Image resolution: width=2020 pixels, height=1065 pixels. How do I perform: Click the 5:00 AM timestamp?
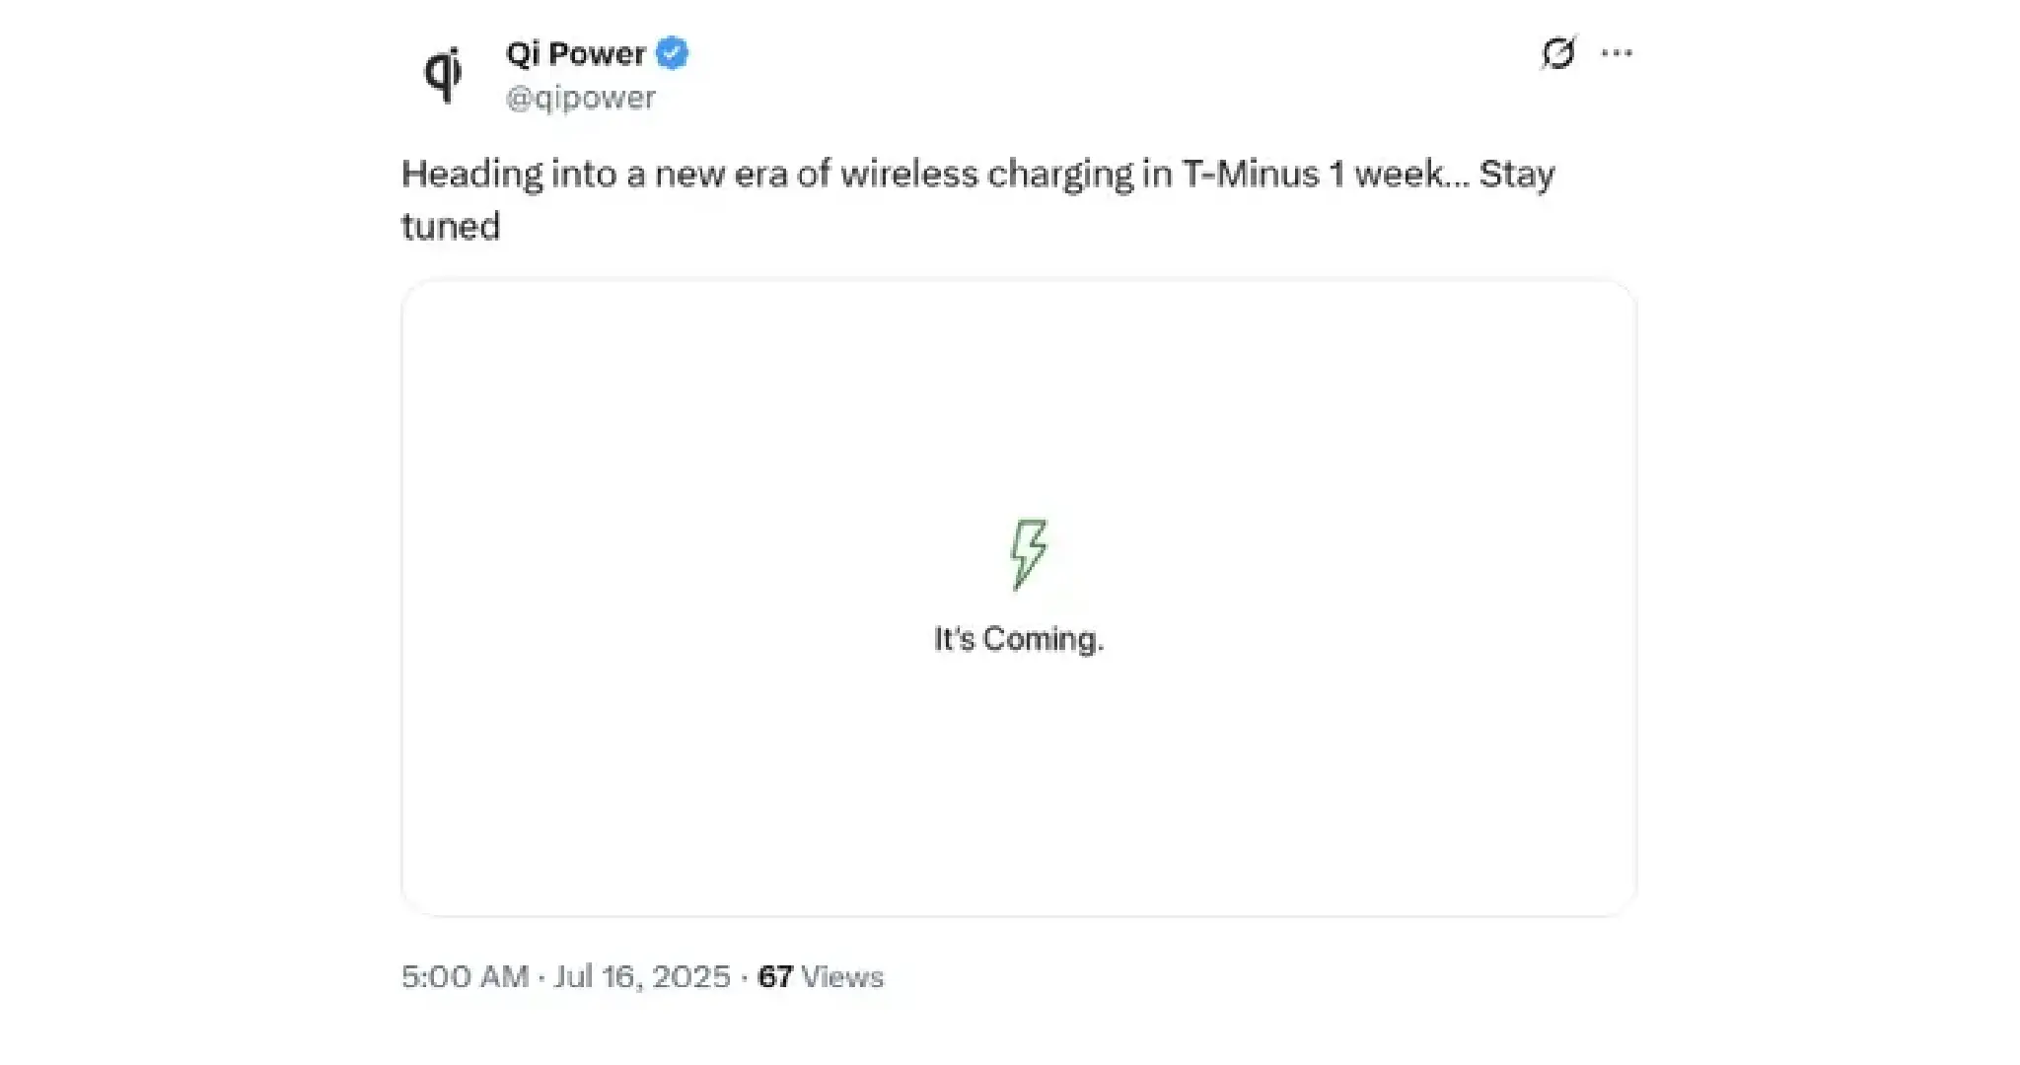coord(465,976)
